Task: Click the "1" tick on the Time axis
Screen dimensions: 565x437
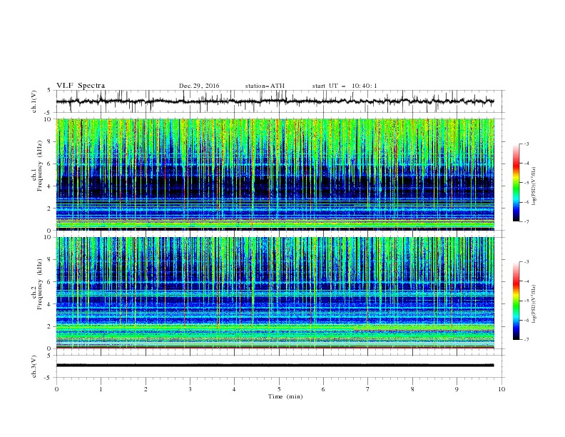Action: (101, 389)
